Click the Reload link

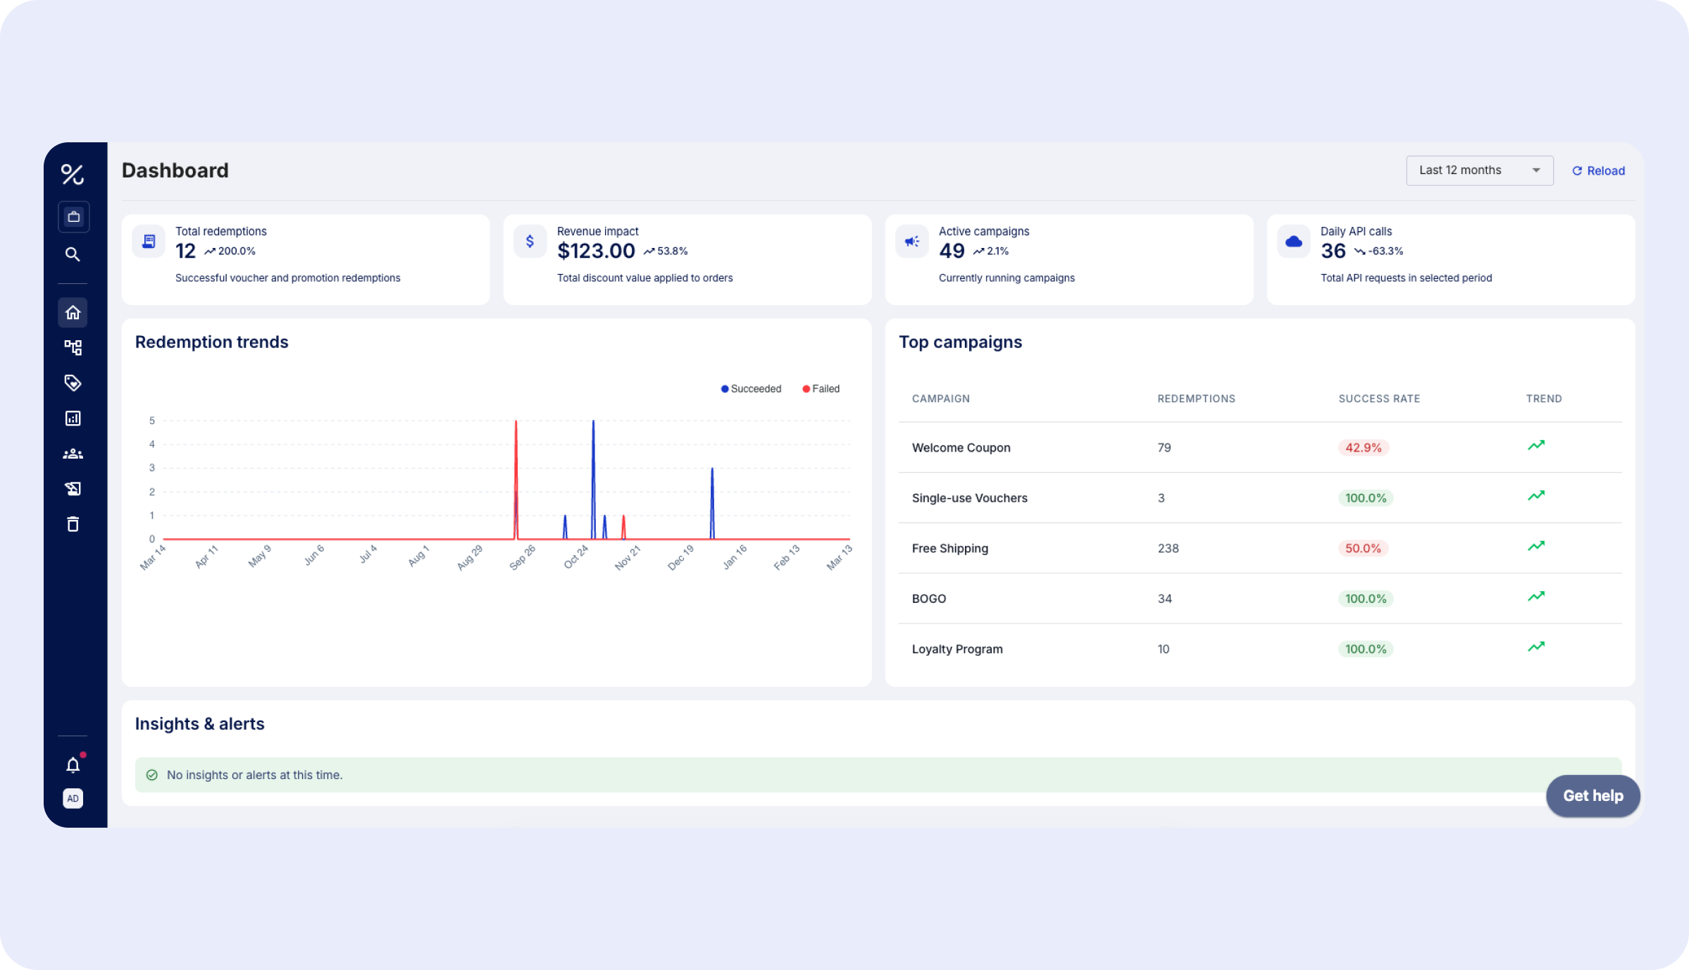pos(1598,171)
